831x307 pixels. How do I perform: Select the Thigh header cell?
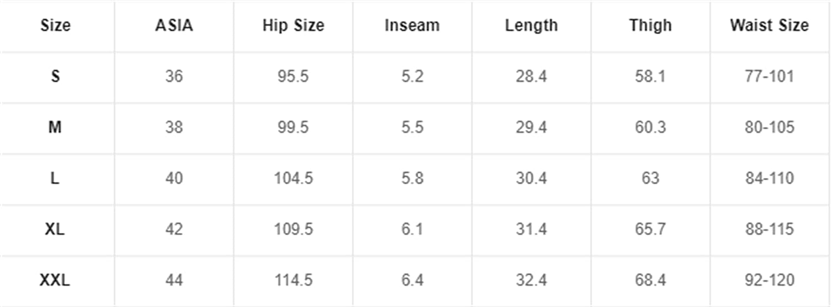650,25
